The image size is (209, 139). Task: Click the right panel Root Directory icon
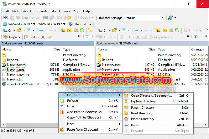click(x=165, y=30)
